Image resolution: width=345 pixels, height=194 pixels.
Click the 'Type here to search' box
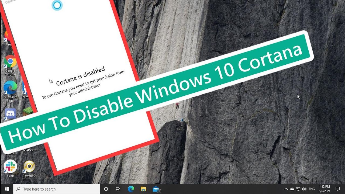(x=57, y=189)
